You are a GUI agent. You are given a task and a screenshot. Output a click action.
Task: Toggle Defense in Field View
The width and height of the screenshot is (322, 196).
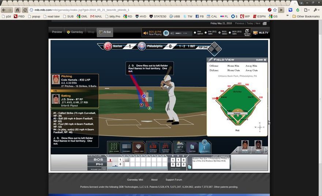(x=214, y=70)
